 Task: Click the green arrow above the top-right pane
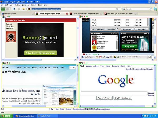pyautogui.click(x=87, y=17)
